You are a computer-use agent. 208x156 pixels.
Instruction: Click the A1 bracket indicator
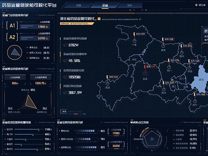pyautogui.click(x=12, y=25)
